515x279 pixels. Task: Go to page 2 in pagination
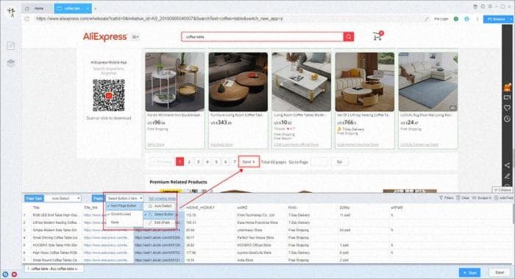click(189, 162)
